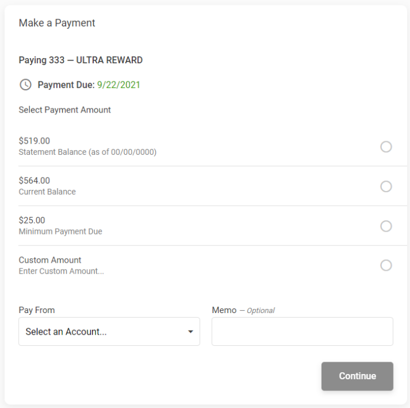Click the Paying 333 ULTRA REWARD title
The image size is (410, 408).
(x=81, y=60)
